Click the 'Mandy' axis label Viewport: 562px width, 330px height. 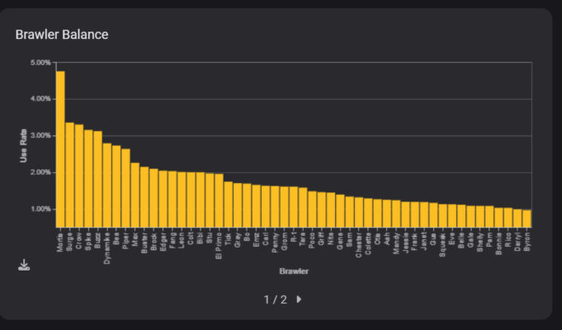[x=396, y=243]
